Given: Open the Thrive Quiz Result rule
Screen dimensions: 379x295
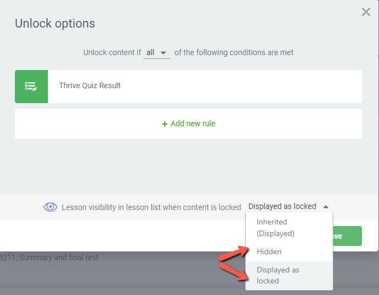Looking at the screenshot, I should point(188,87).
